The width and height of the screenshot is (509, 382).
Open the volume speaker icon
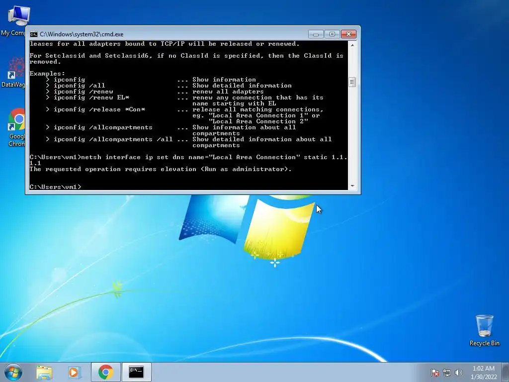pos(458,373)
